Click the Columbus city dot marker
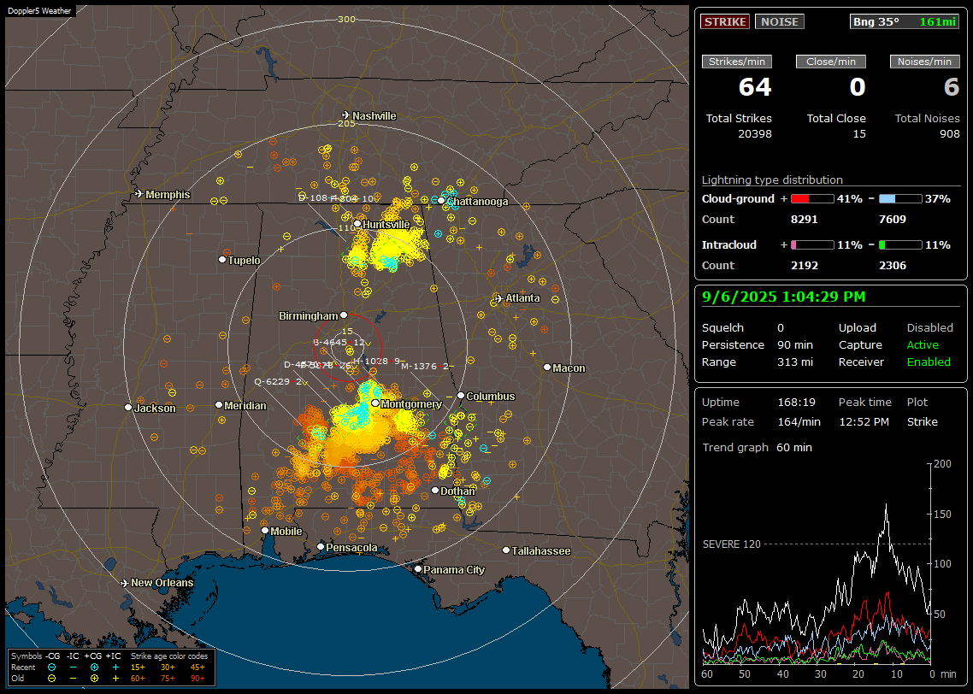This screenshot has width=973, height=694. point(461,395)
